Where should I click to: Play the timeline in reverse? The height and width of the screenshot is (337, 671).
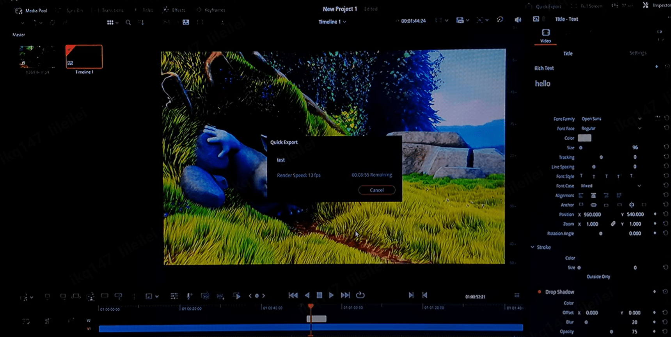pos(307,295)
